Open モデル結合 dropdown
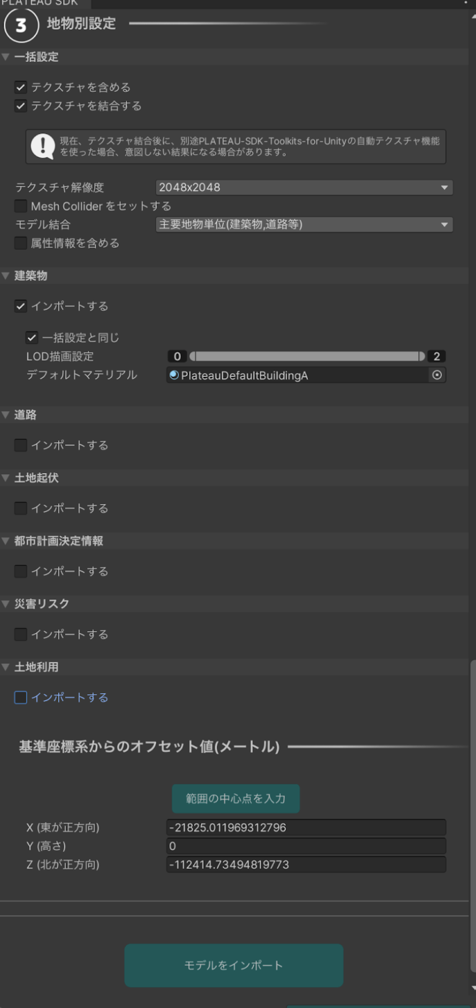Screen dimensions: 476x1008 [x=304, y=224]
